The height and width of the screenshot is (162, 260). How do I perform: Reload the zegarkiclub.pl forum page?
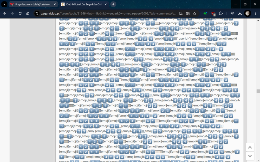tap(20, 13)
